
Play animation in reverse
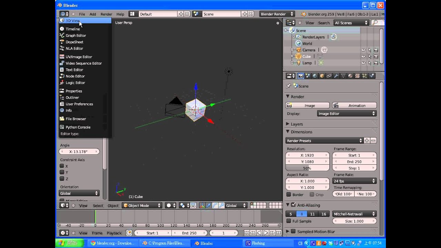[x=259, y=233]
